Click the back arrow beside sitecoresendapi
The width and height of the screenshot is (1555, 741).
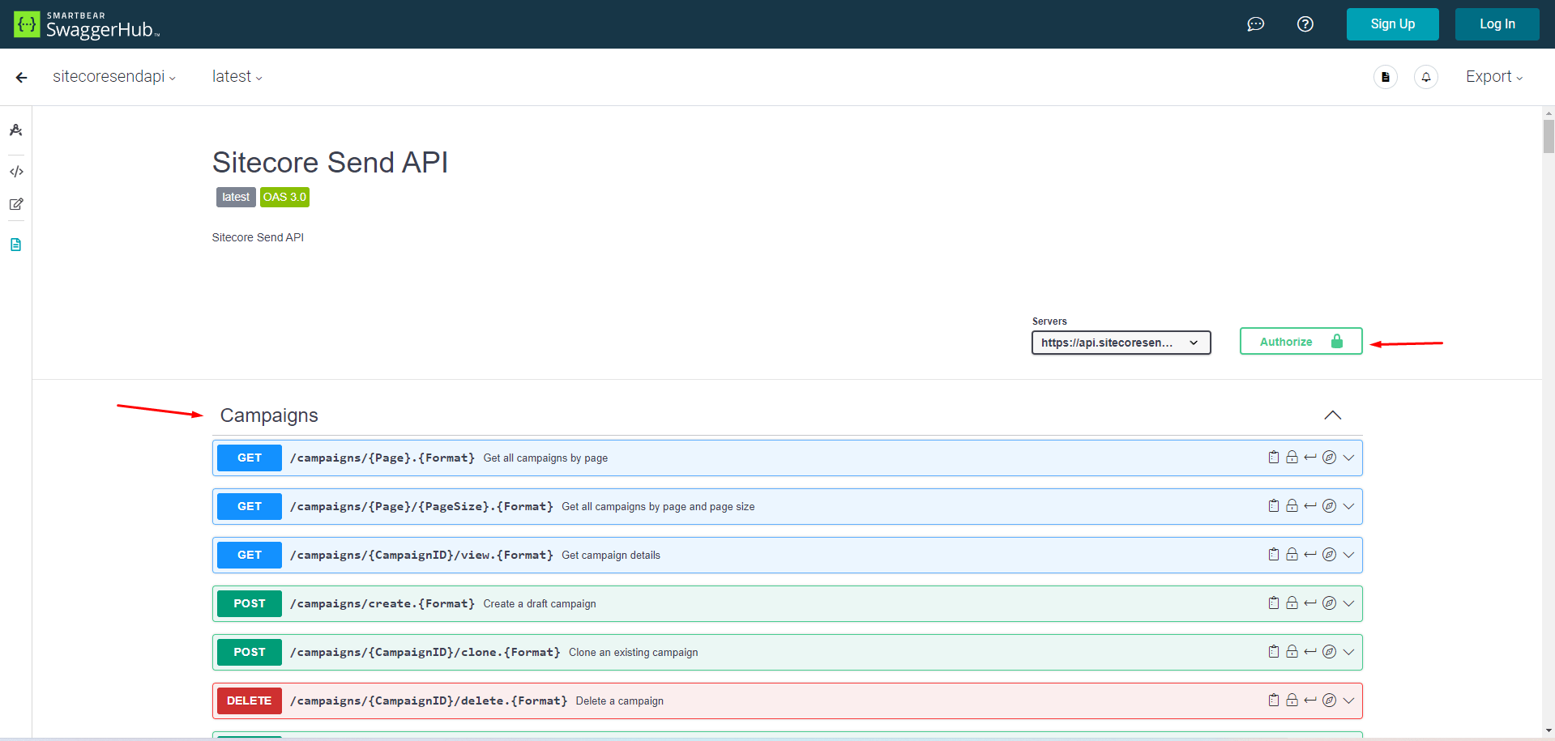22,77
